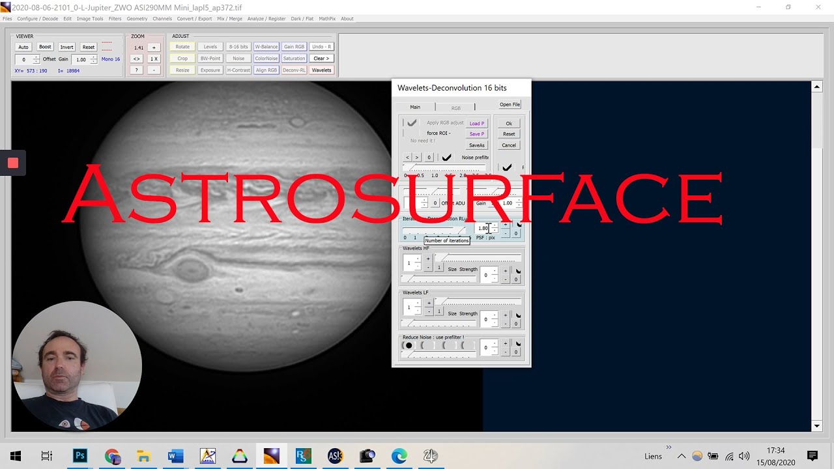Image resolution: width=834 pixels, height=469 pixels.
Task: Click the taskbar clock showing 17:34
Action: [x=775, y=450]
